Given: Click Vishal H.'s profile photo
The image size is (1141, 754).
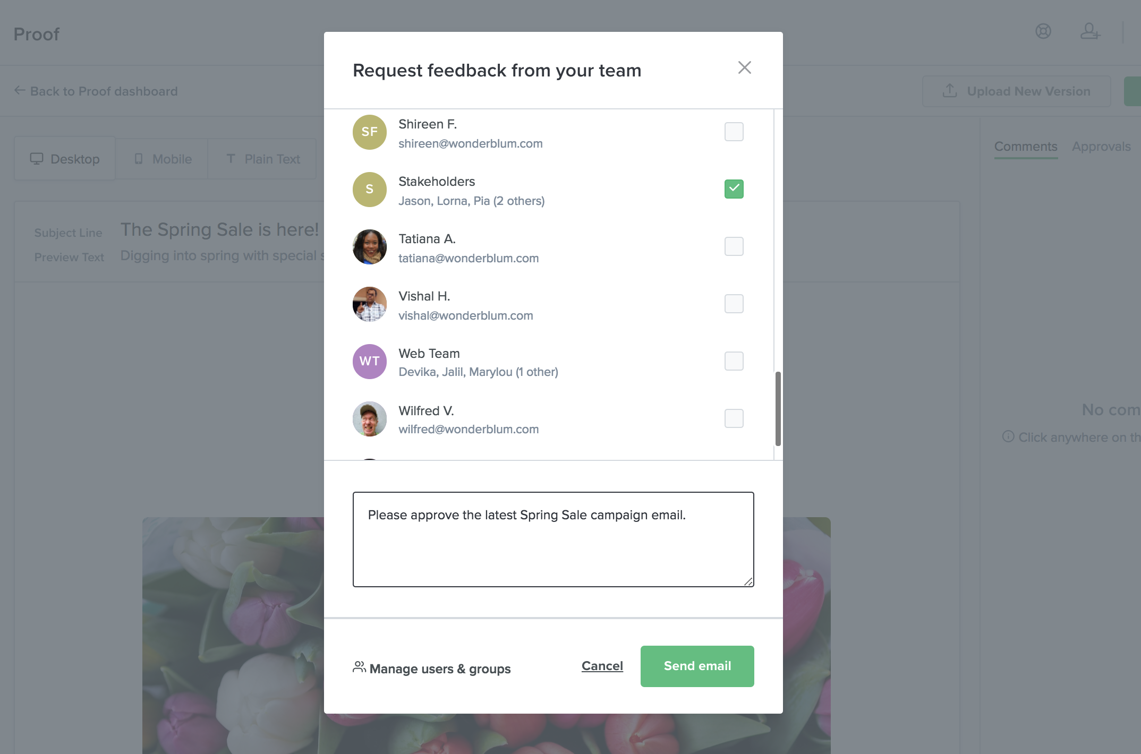Looking at the screenshot, I should pos(369,304).
